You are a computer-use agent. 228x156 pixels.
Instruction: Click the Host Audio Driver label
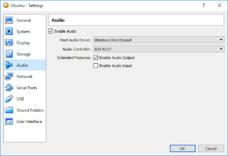75,40
